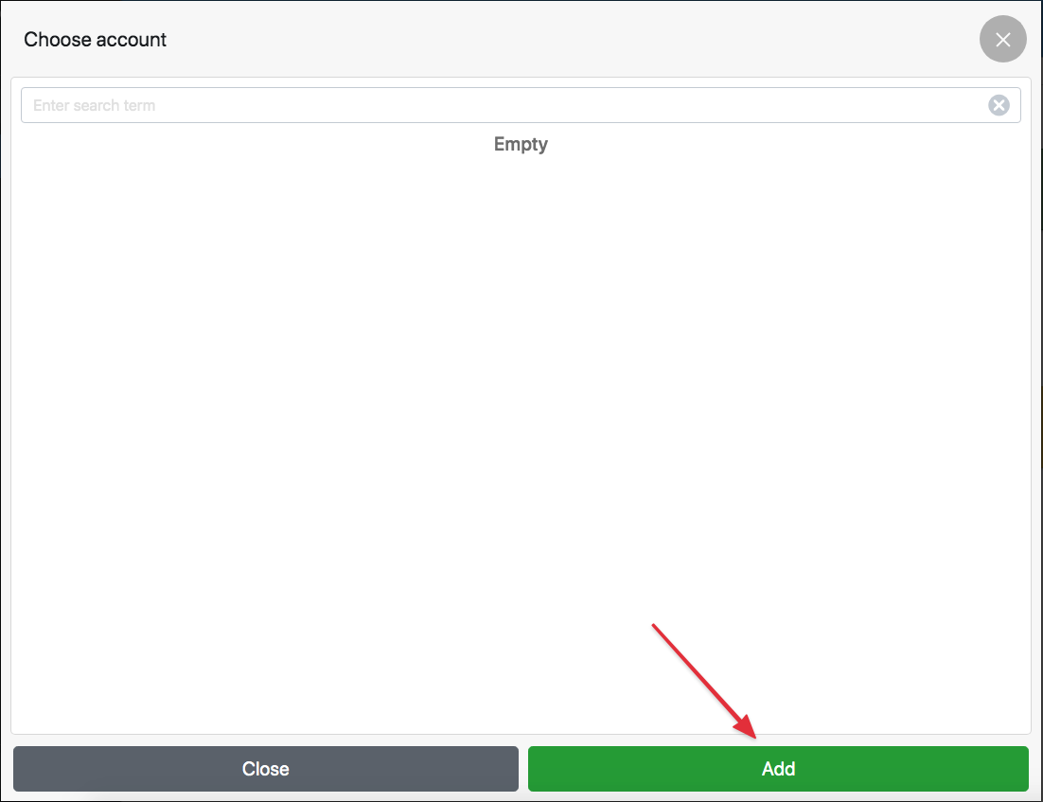Reset the account search using the clear icon
The width and height of the screenshot is (1043, 802).
click(x=999, y=105)
